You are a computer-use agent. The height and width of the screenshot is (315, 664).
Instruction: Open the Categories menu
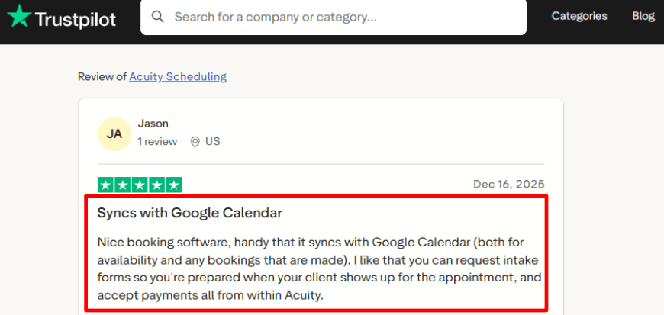pos(579,16)
